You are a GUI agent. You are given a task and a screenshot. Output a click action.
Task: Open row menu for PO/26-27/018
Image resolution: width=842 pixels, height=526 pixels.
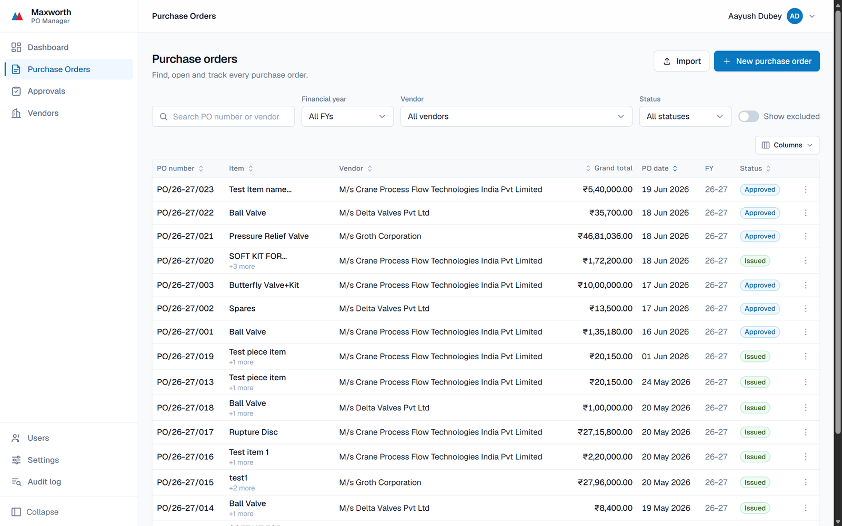(x=806, y=408)
